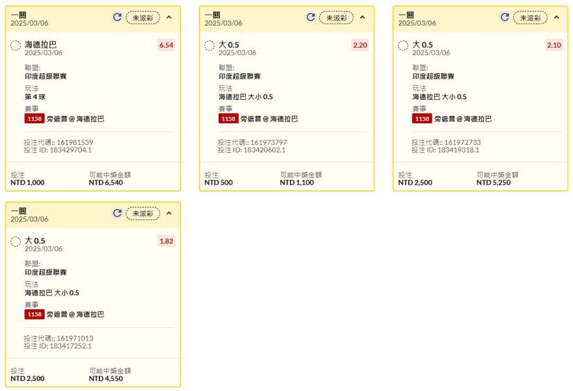Viewport: 573px width, 391px height.
Task: Click the 2.20 odds badge
Action: tap(360, 45)
